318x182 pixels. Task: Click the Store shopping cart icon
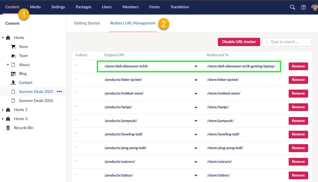click(13, 47)
